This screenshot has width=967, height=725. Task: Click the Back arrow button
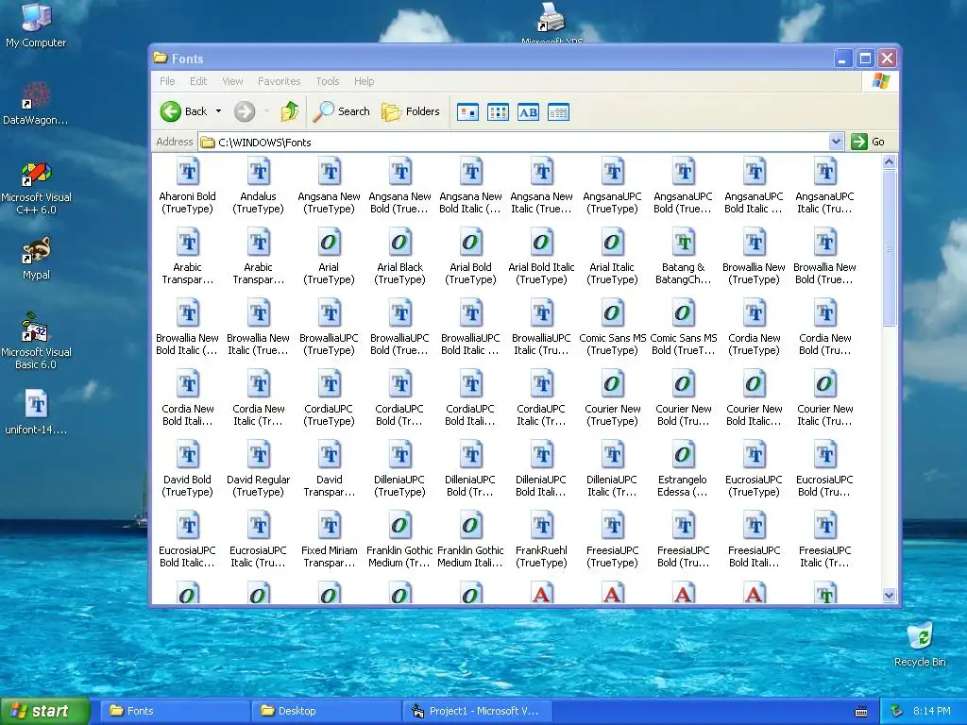[183, 111]
